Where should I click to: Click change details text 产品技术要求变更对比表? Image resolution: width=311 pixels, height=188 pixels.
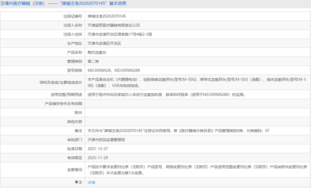tap(197, 170)
